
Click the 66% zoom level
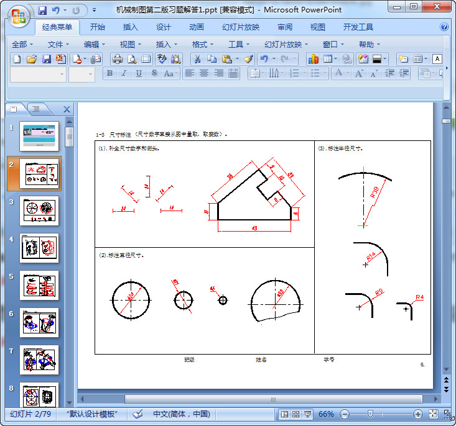coord(326,414)
